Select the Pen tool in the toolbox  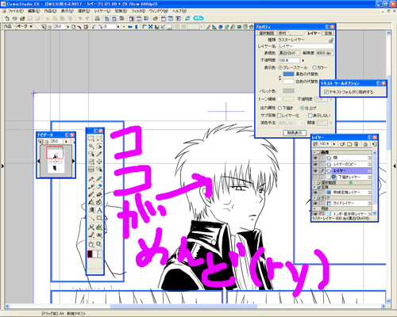point(91,179)
